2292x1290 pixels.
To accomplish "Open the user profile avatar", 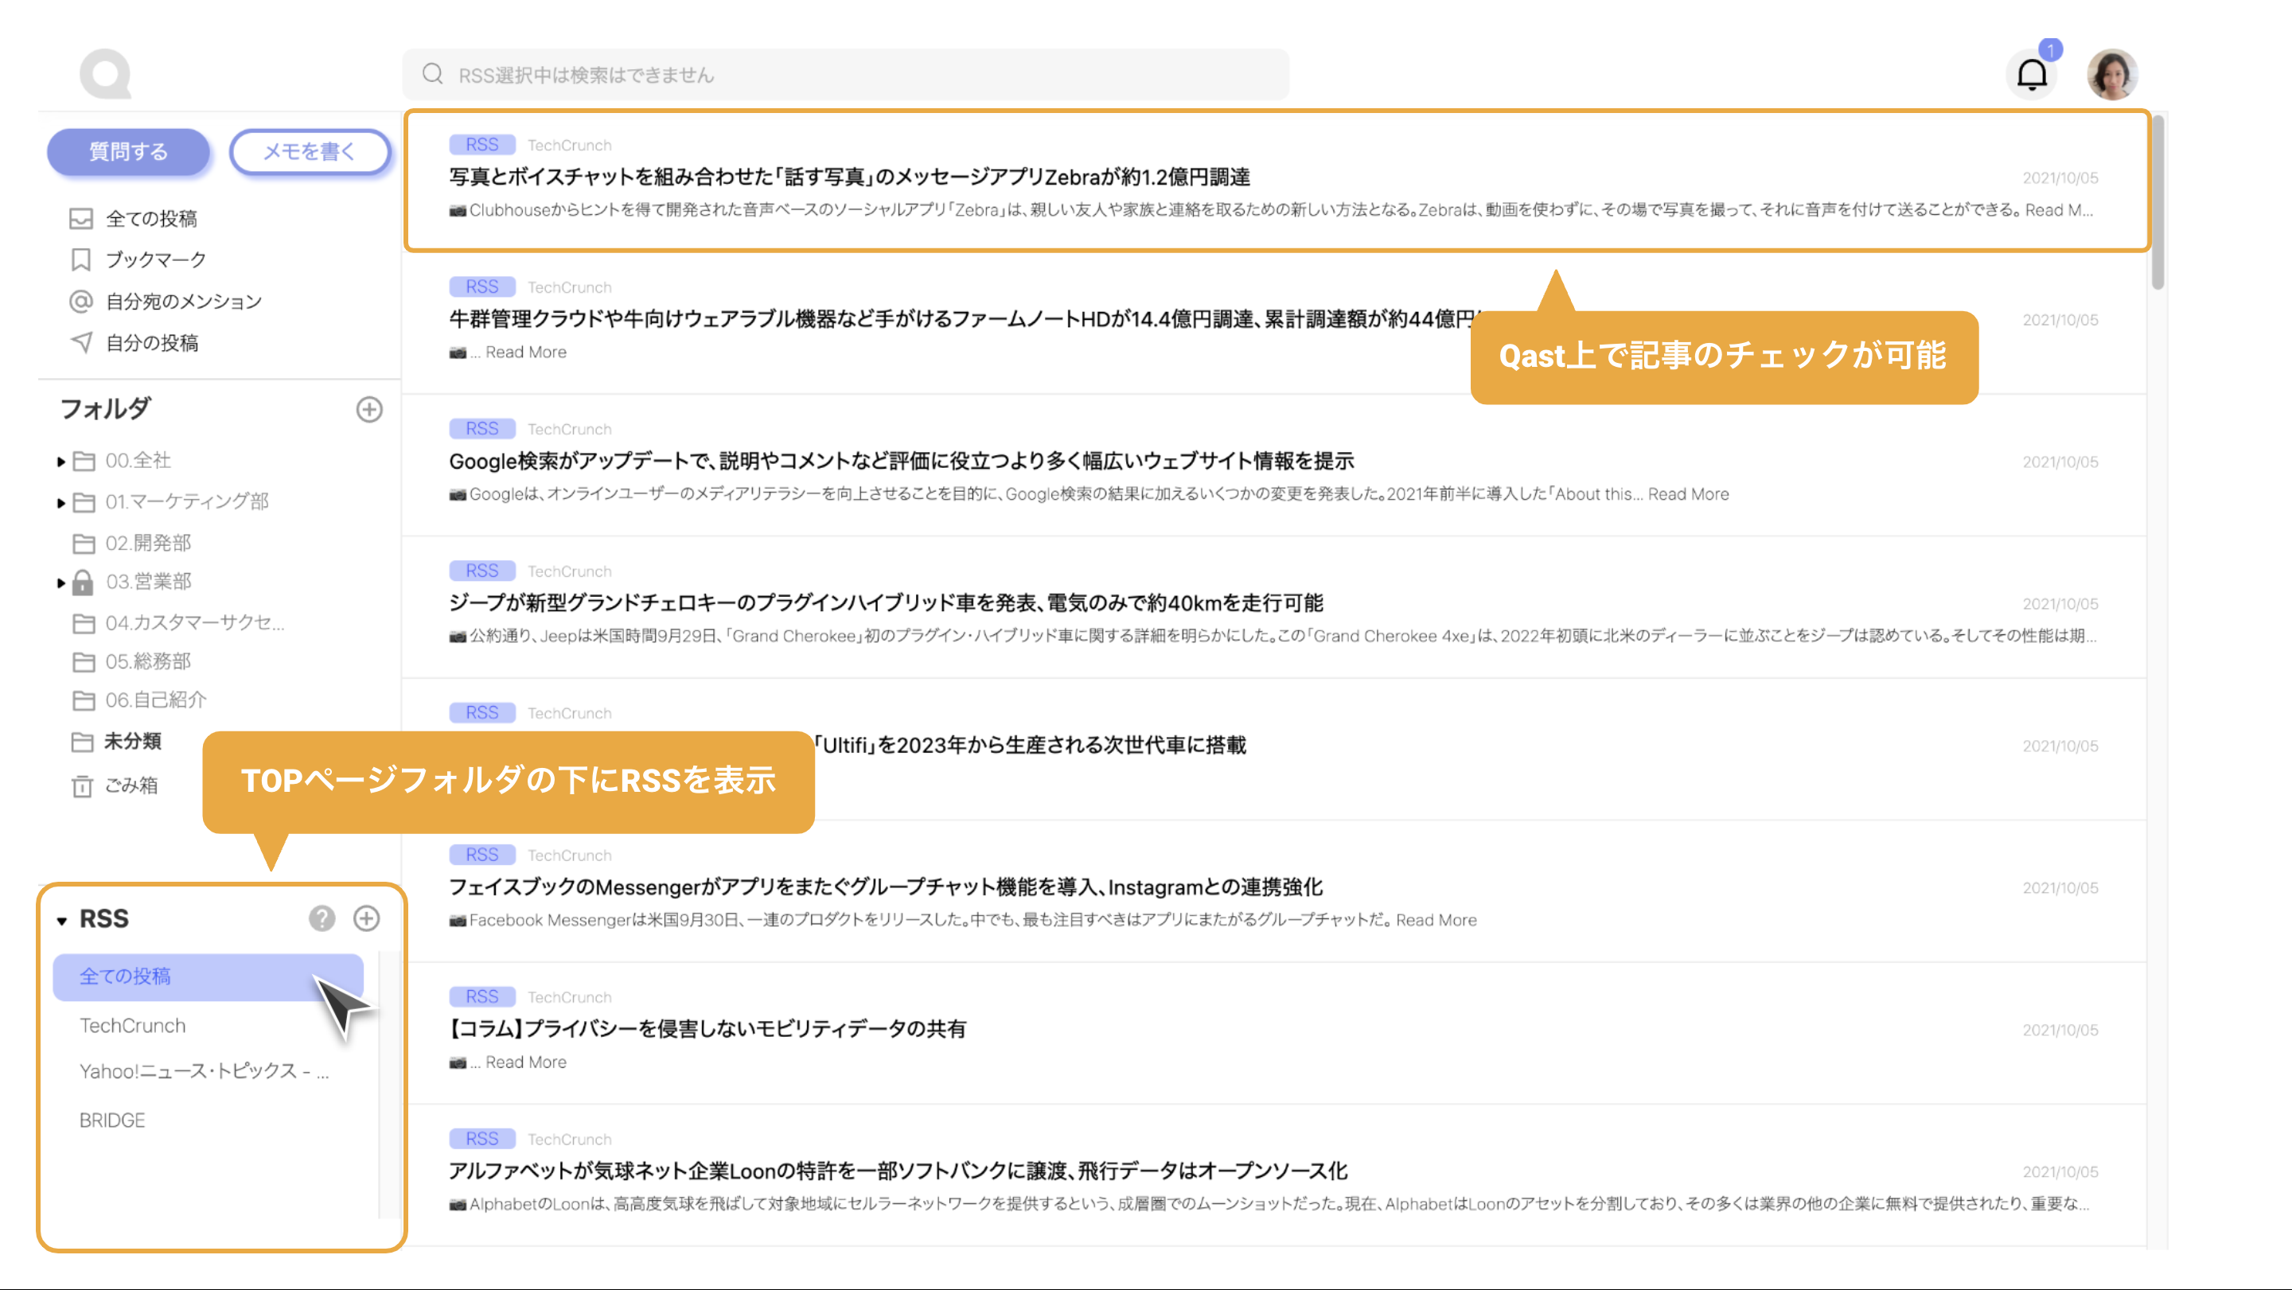I will coord(2112,74).
